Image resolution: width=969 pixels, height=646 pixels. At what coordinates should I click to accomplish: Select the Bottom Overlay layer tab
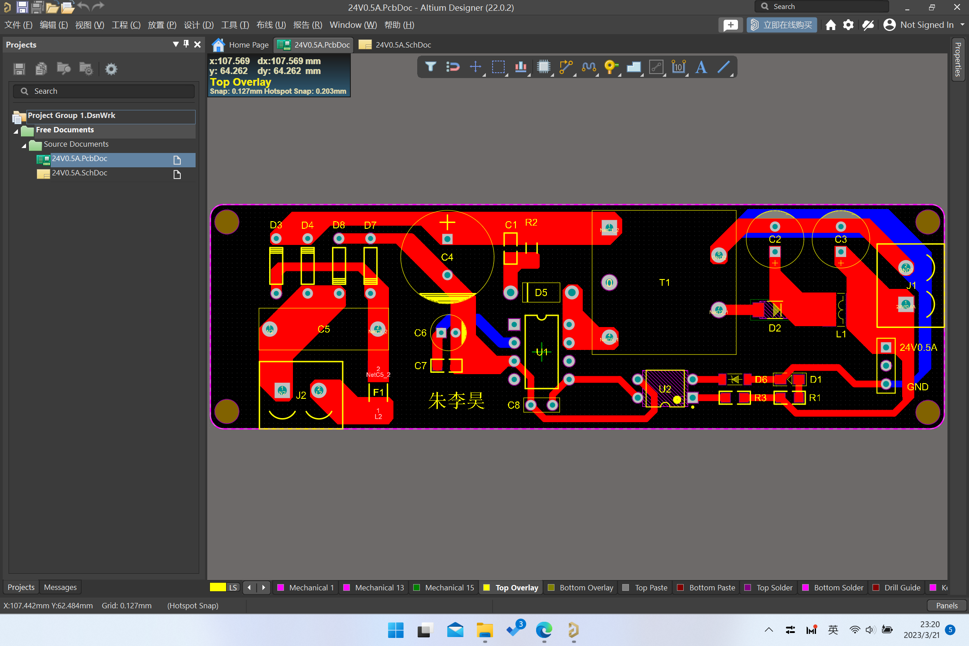pyautogui.click(x=581, y=587)
